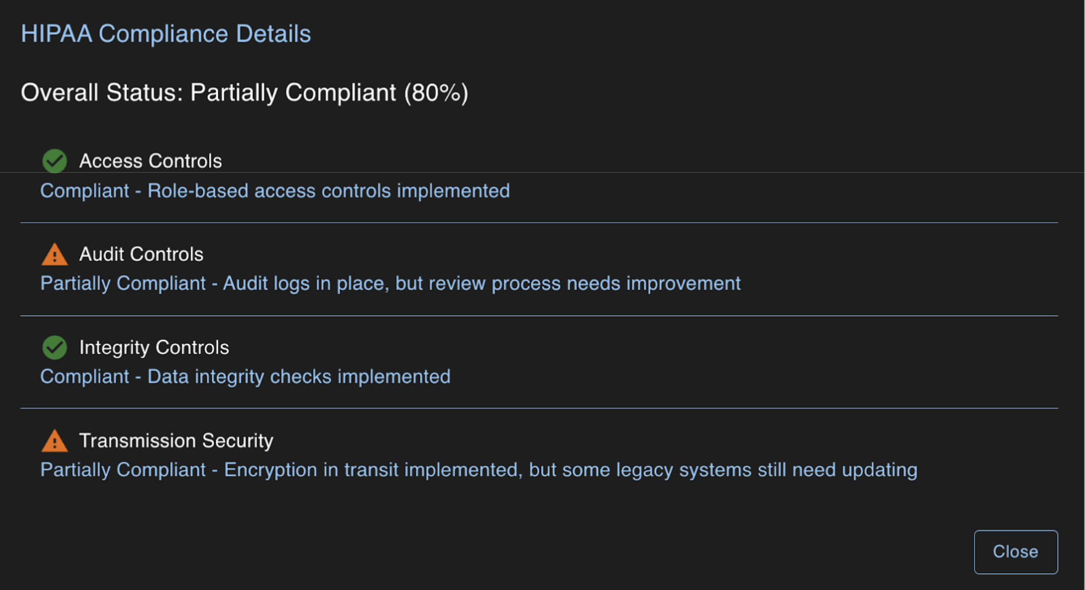Open the encryption in transit detail text
Viewport: 1085px width, 590px height.
(479, 470)
